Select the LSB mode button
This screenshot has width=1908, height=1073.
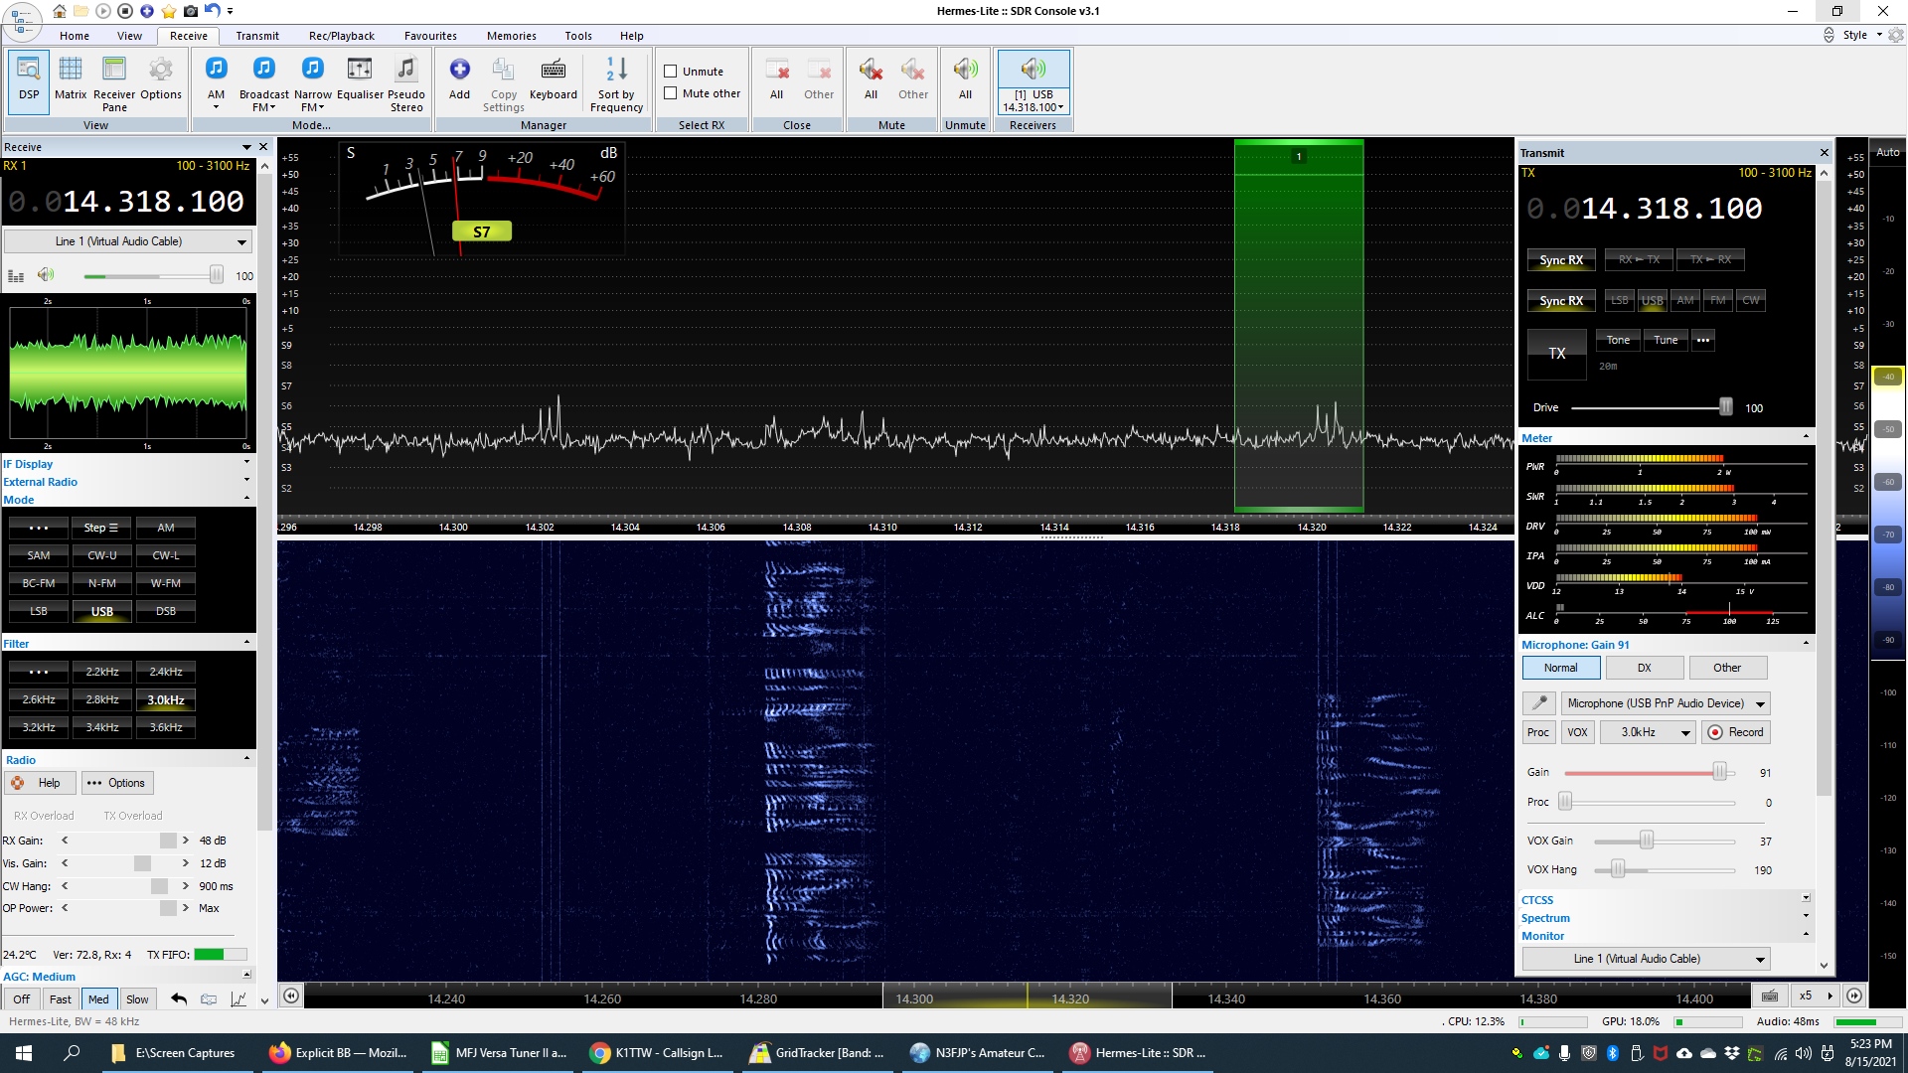point(39,611)
